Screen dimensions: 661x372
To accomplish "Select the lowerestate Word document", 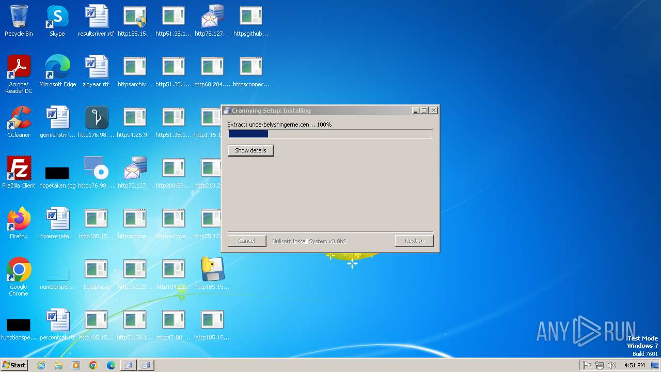I will (x=57, y=224).
